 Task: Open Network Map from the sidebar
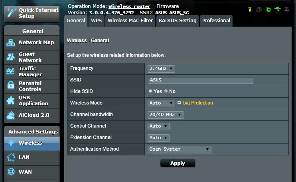32,43
